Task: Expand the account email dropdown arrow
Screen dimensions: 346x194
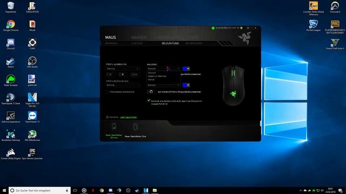Action: [238, 28]
